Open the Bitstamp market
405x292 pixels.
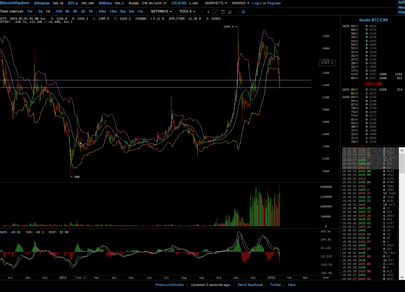[x=42, y=3]
